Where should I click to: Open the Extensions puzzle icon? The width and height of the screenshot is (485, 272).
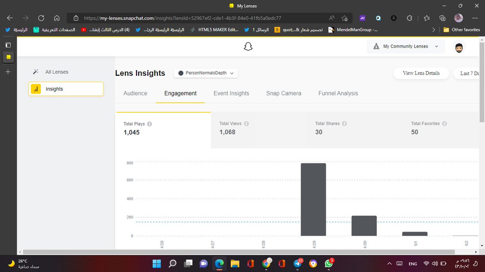click(x=409, y=18)
